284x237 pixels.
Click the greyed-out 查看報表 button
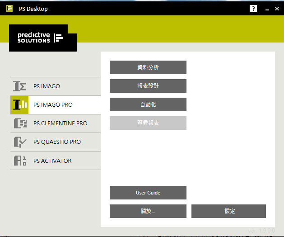(148, 123)
